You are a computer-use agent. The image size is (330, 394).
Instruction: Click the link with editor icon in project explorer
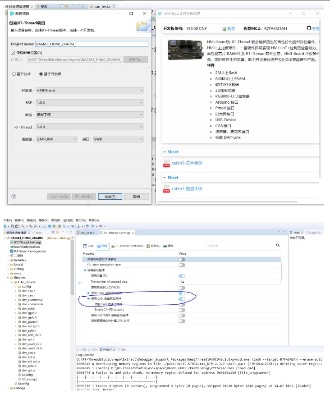tap(57, 233)
